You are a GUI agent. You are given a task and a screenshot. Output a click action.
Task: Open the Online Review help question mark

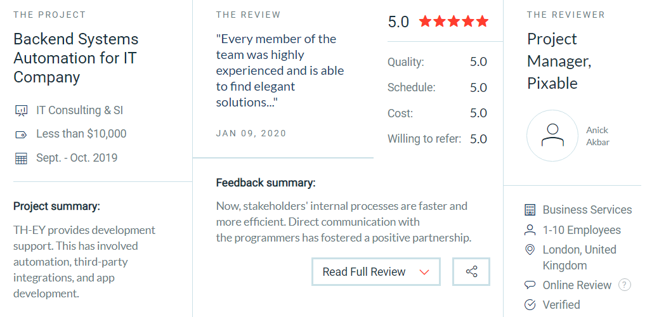pyautogui.click(x=625, y=285)
